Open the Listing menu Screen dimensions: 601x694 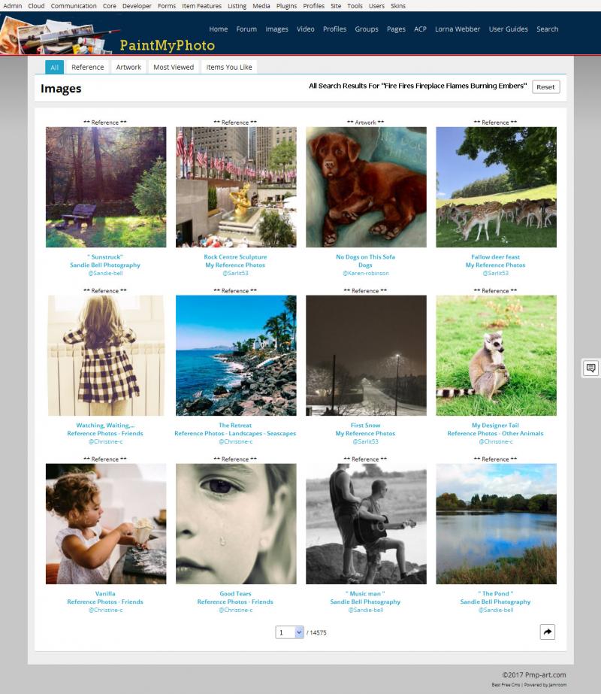(x=237, y=6)
